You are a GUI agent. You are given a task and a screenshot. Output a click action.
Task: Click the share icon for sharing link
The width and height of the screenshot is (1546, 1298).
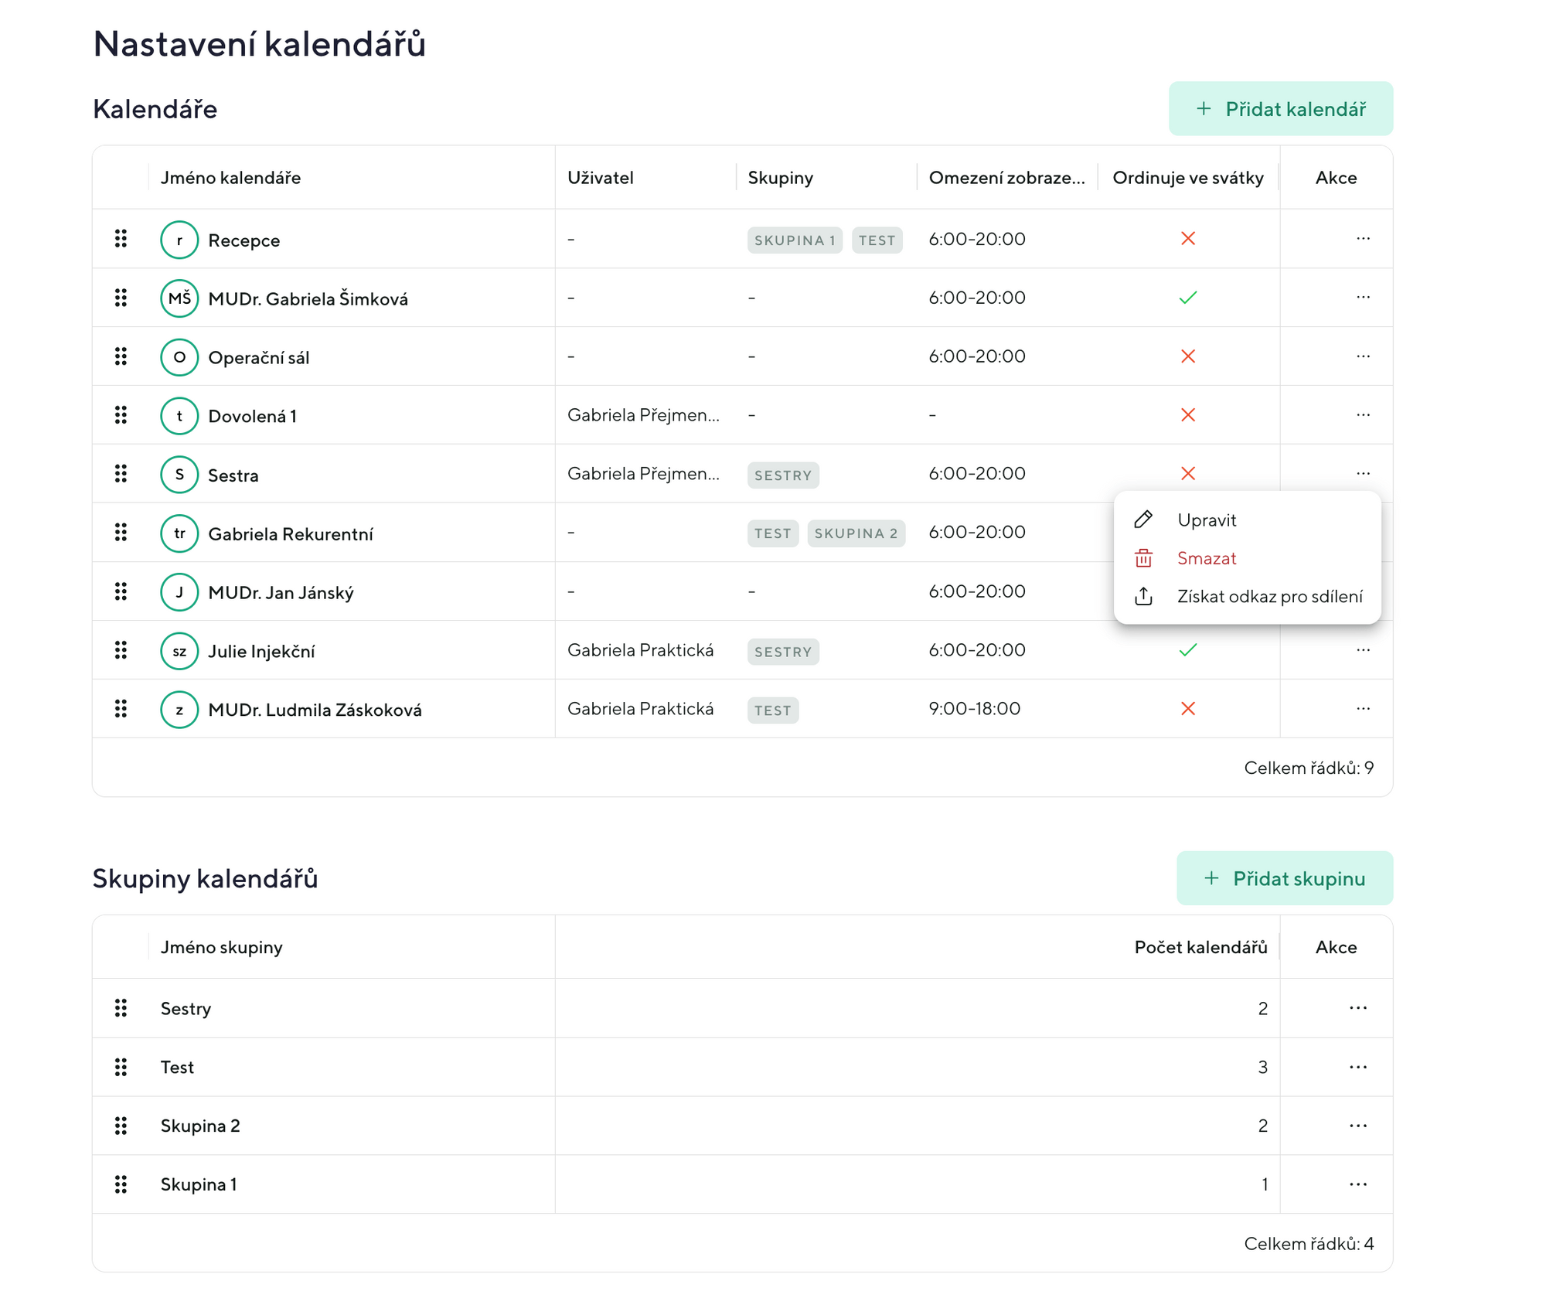point(1143,596)
